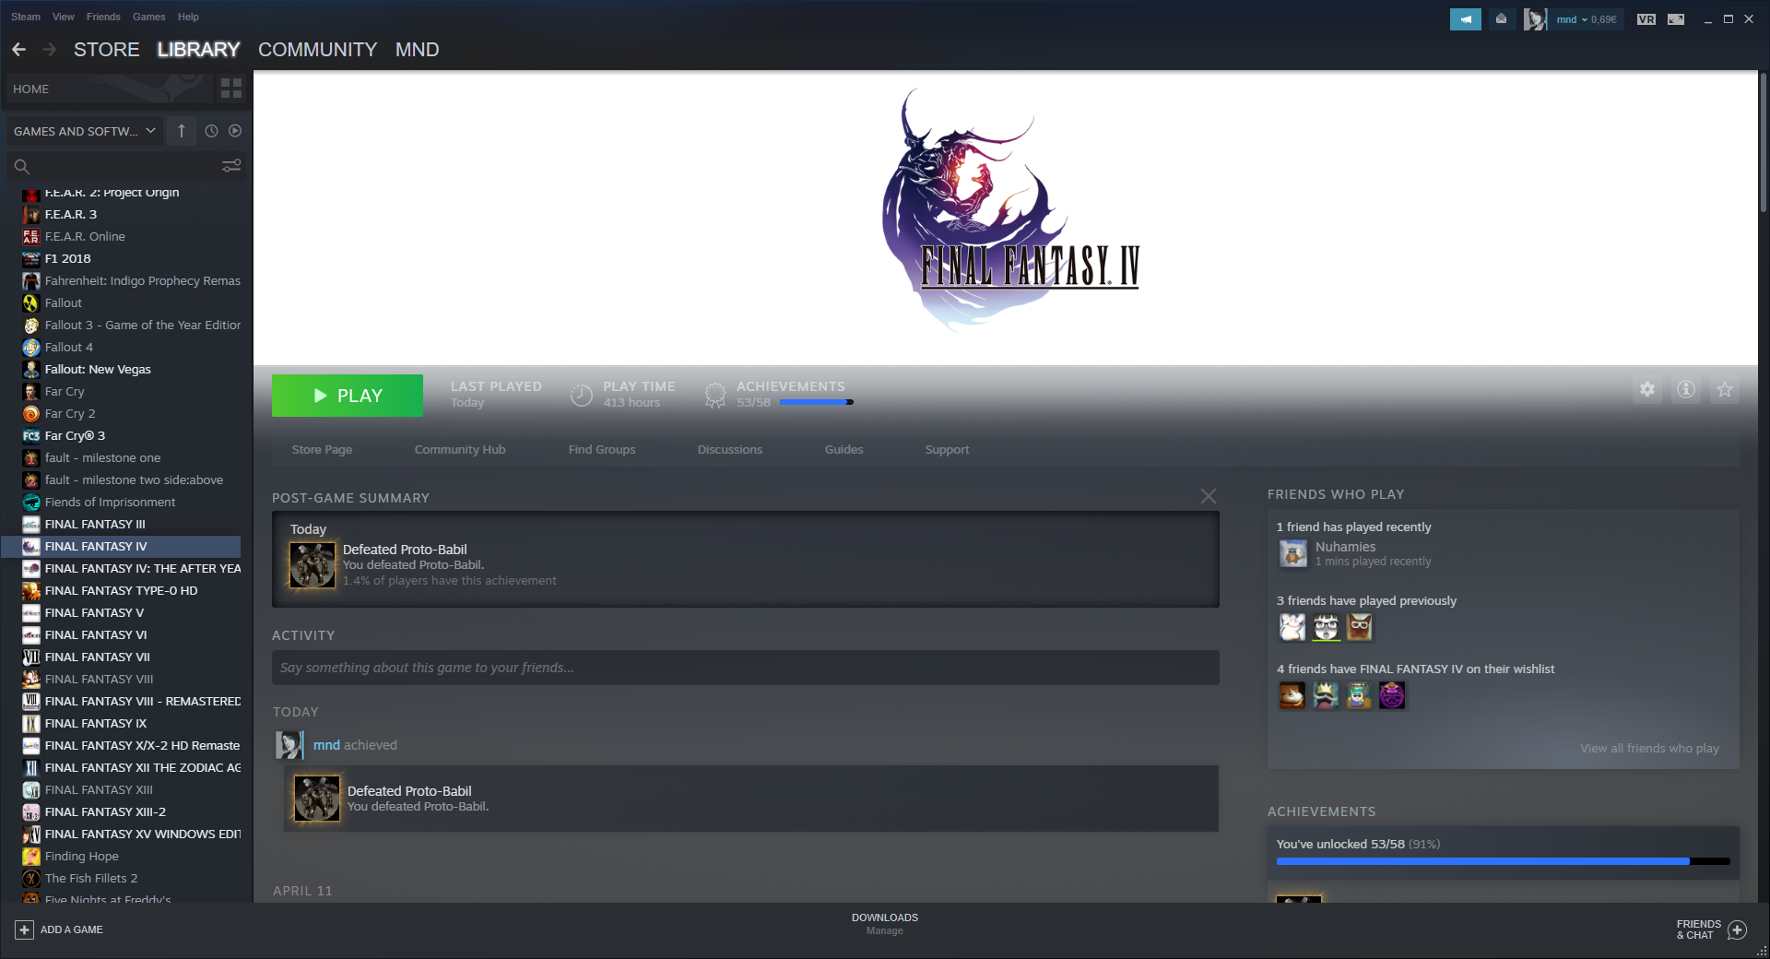This screenshot has width=1770, height=959.
Task: Click the HOME library button
Action: click(x=108, y=89)
